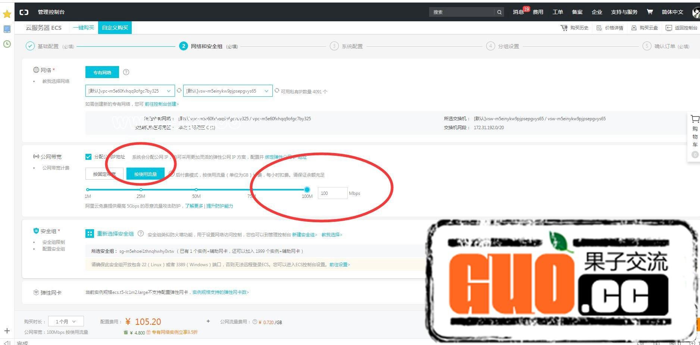Click 教我选择网络 help link
The height and width of the screenshot is (345, 700).
(56, 81)
